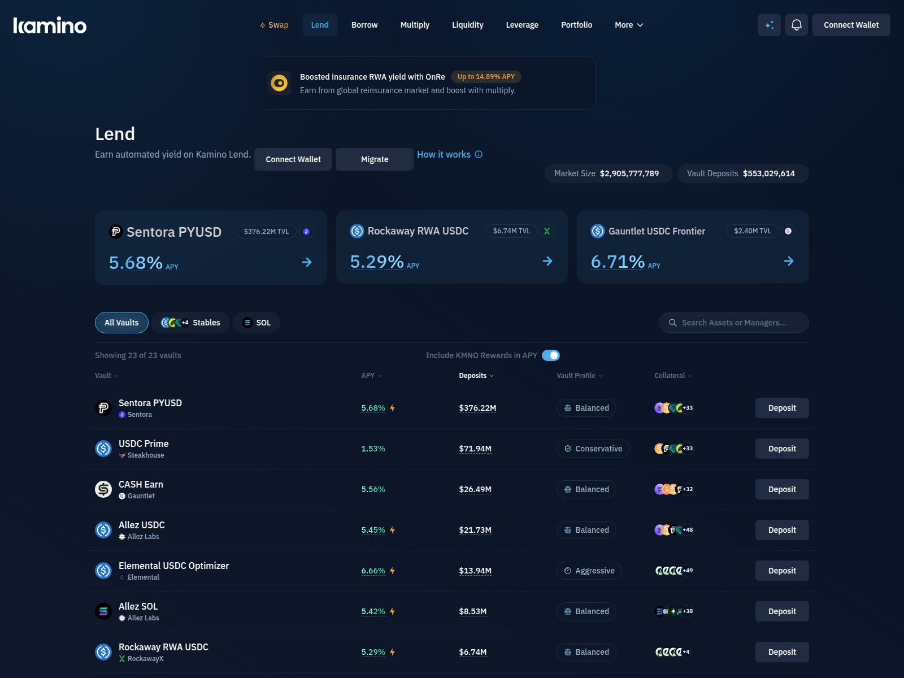Click the Migrate button
Screen dimensions: 904x678
374,159
